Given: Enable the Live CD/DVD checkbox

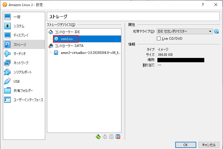Looking at the screenshot, I should coord(159,38).
